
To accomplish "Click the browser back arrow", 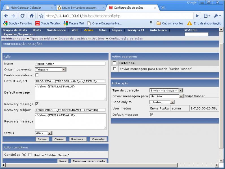I will pyautogui.click(x=6, y=16).
